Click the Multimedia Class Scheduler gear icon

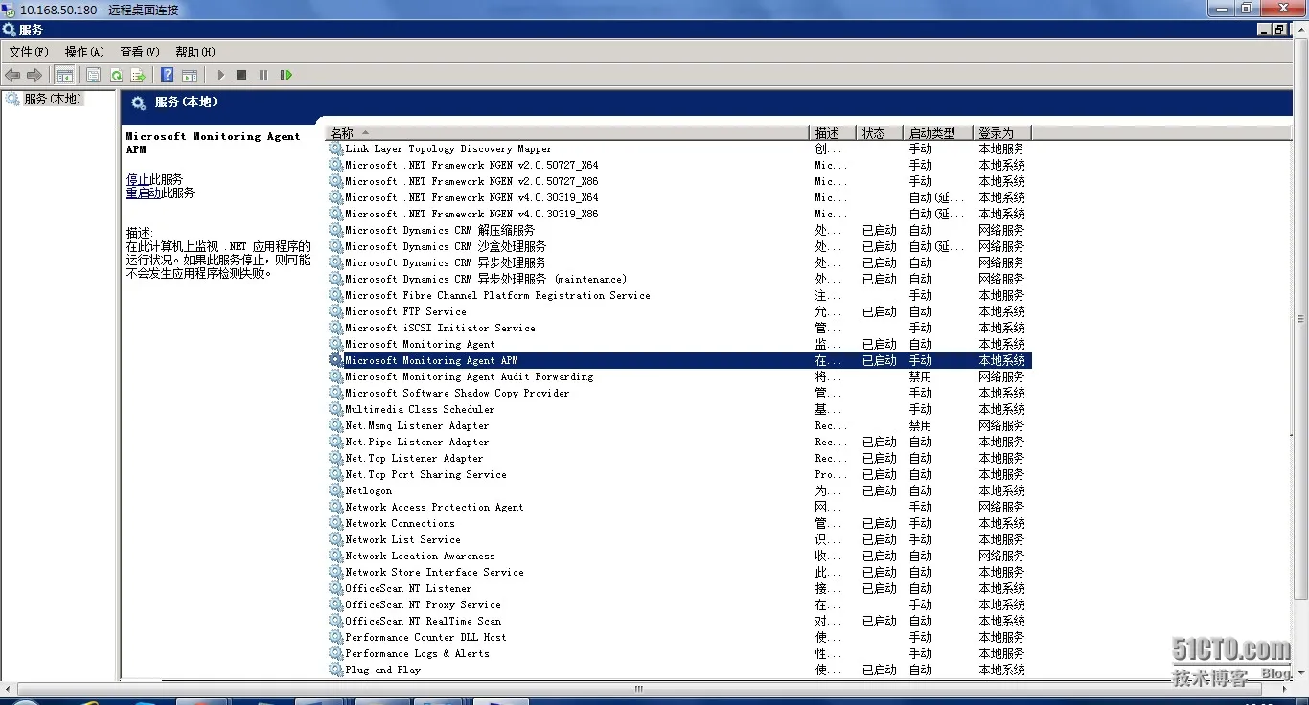click(x=336, y=409)
